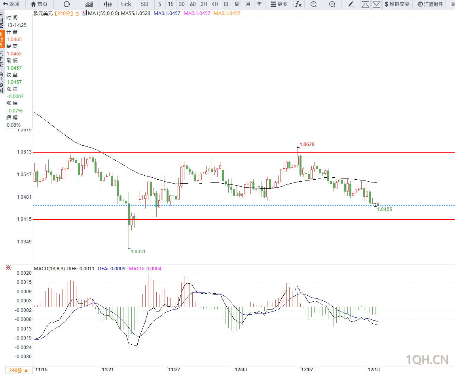Click the MA1(55,0,0,0) indicator label

pyautogui.click(x=103, y=13)
